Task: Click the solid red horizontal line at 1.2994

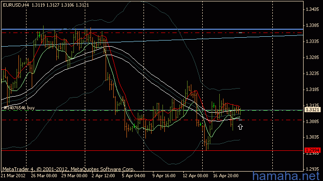Action: tap(152, 150)
